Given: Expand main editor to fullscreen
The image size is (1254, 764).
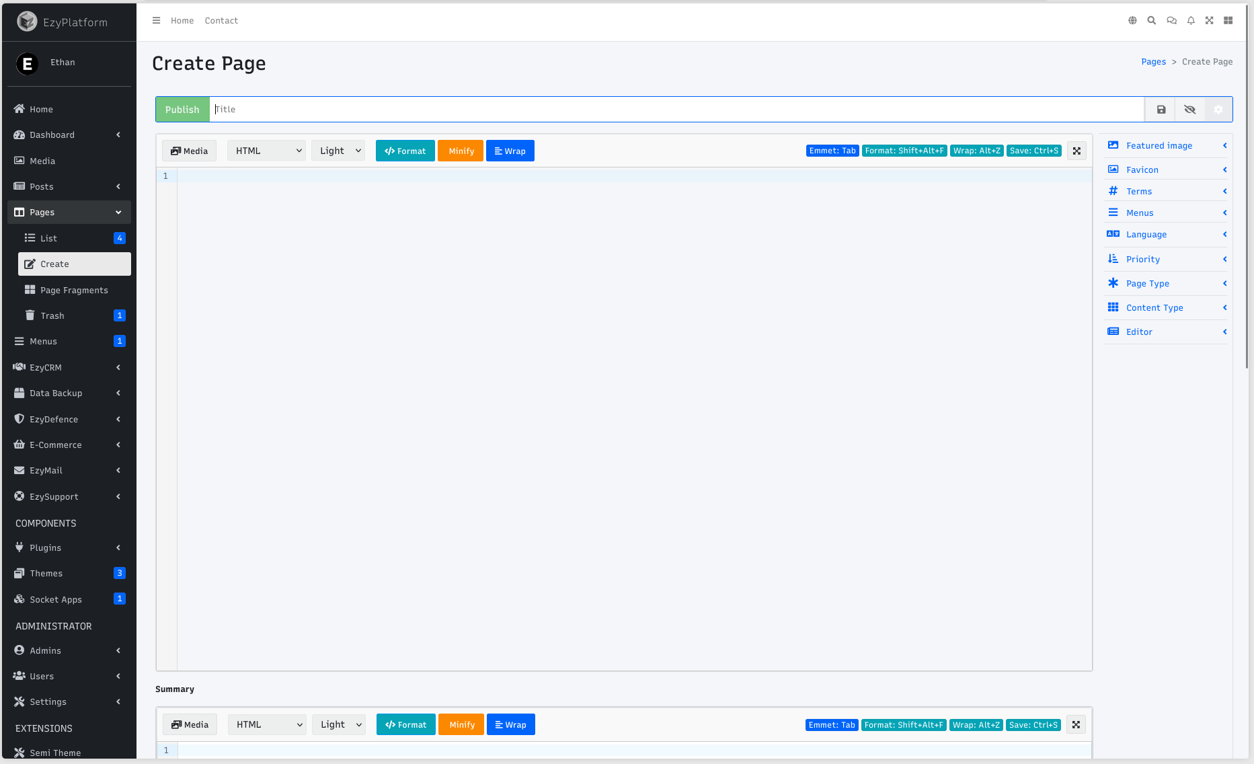Looking at the screenshot, I should 1076,151.
